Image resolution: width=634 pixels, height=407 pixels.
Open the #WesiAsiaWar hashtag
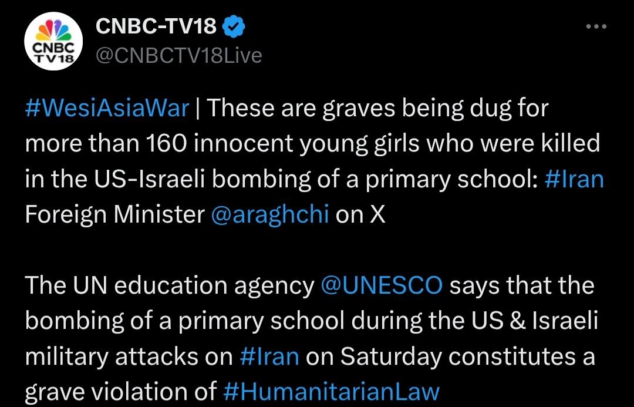pos(107,109)
